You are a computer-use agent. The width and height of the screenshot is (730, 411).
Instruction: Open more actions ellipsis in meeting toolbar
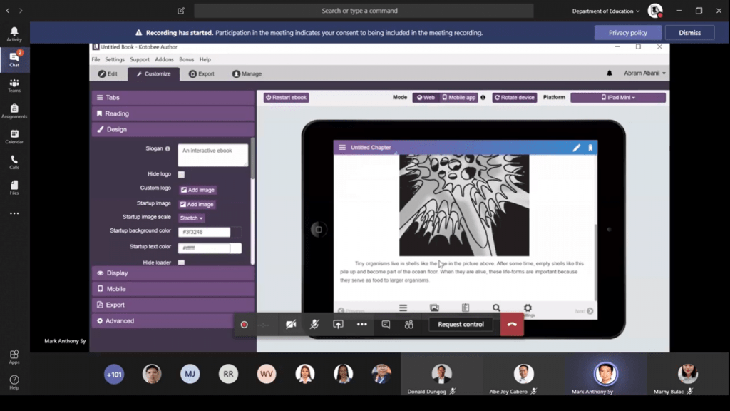tap(361, 325)
